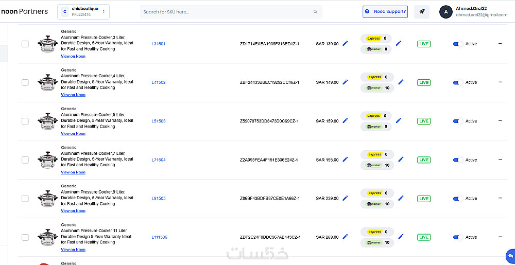Open three-dot menu for SKU L31501
Viewport: 515px width, 265px height.
(x=500, y=44)
